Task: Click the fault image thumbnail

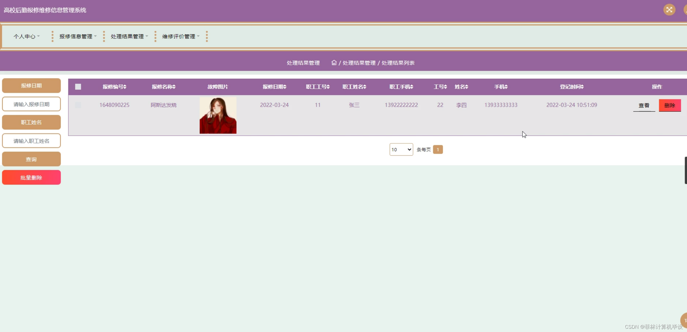Action: (218, 115)
